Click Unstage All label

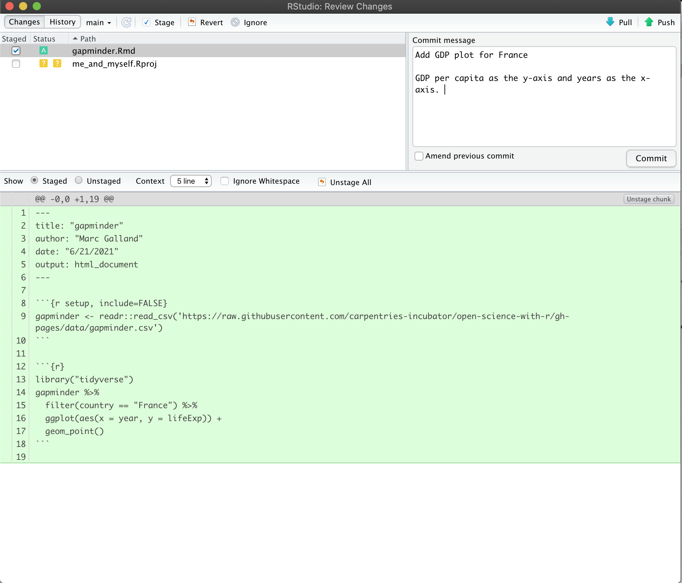[x=351, y=182]
